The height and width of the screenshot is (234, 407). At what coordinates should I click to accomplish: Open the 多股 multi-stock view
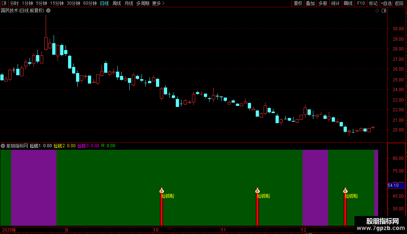point(323,3)
